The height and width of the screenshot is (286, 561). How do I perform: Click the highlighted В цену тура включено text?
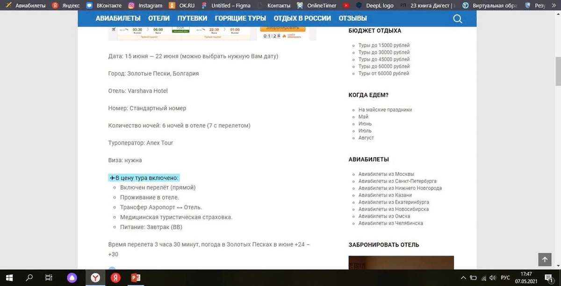(144, 178)
